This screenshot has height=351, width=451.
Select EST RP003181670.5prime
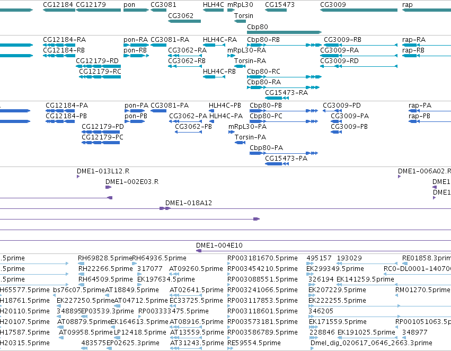tap(262, 258)
